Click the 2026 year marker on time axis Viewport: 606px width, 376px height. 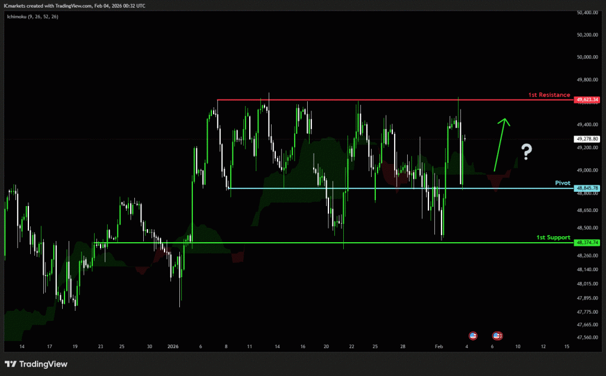[x=173, y=346]
